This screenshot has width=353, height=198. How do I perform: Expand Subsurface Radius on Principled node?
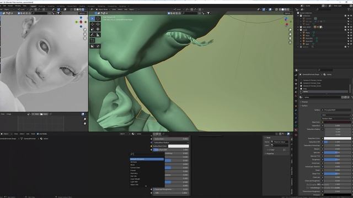click(x=172, y=142)
